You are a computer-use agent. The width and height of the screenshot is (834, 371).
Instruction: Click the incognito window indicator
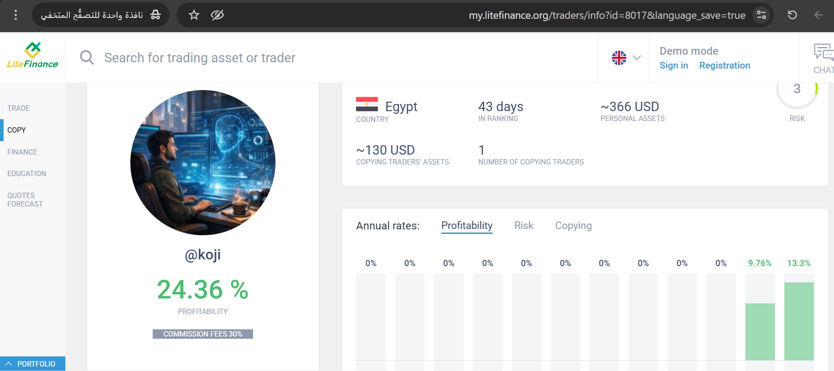click(101, 15)
